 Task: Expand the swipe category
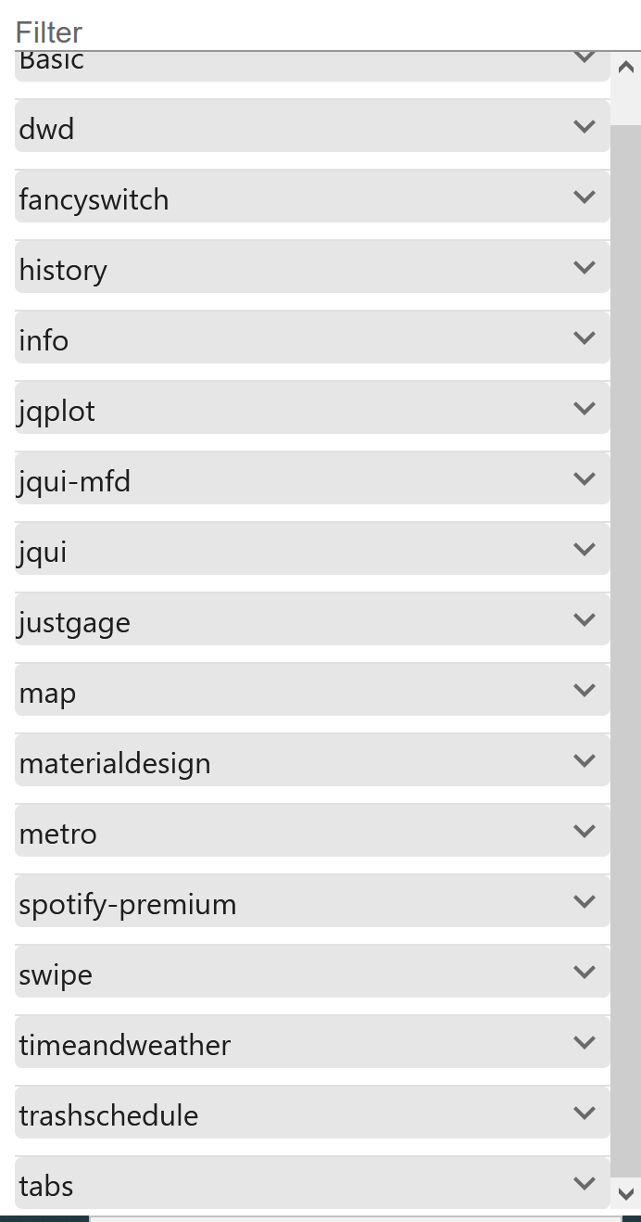(x=311, y=973)
